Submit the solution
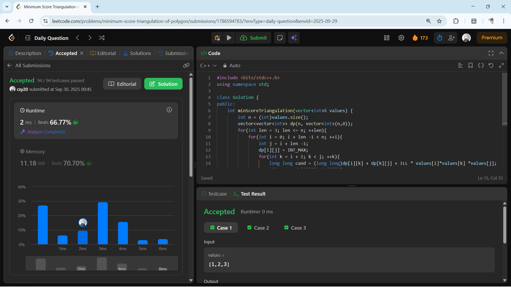Viewport: 511px width, 287px height. click(253, 38)
